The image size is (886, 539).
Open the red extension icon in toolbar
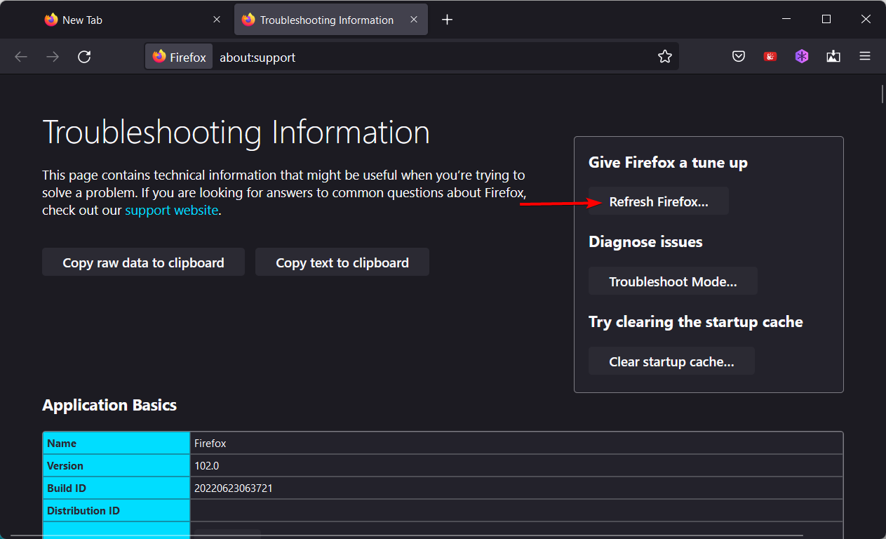(x=770, y=57)
